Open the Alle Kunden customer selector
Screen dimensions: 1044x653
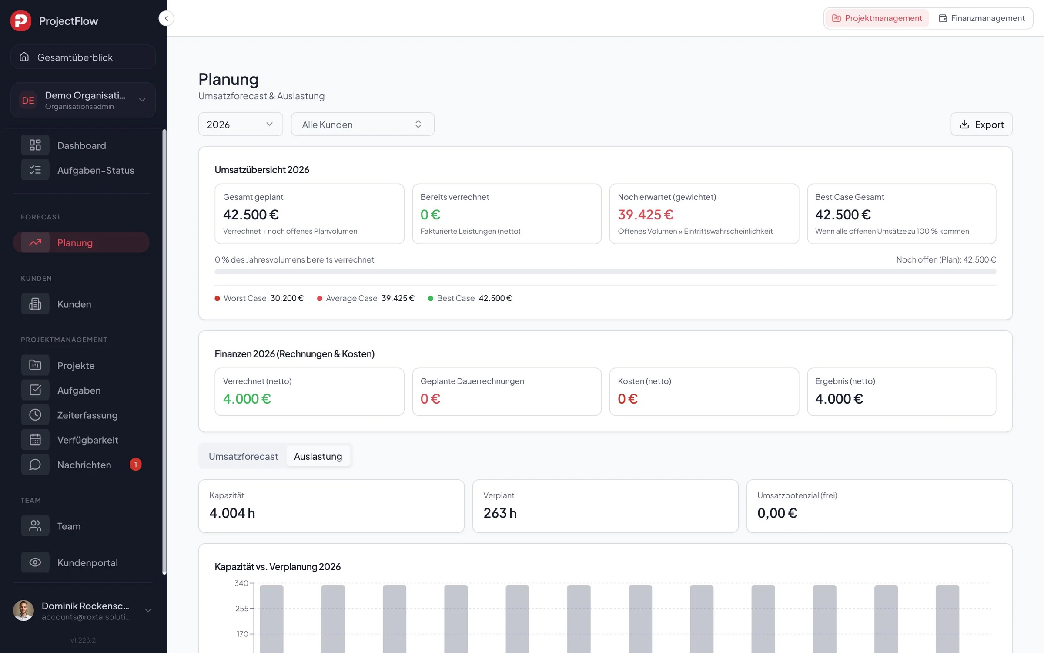pos(362,125)
